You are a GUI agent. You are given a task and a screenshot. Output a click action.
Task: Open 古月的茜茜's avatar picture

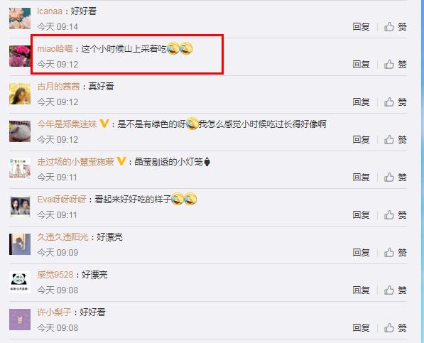tap(20, 94)
